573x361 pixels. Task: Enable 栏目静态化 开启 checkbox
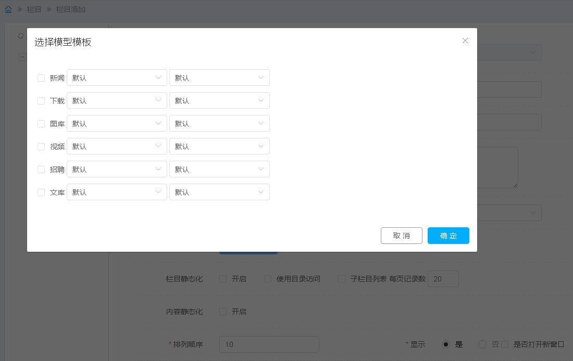tap(223, 279)
